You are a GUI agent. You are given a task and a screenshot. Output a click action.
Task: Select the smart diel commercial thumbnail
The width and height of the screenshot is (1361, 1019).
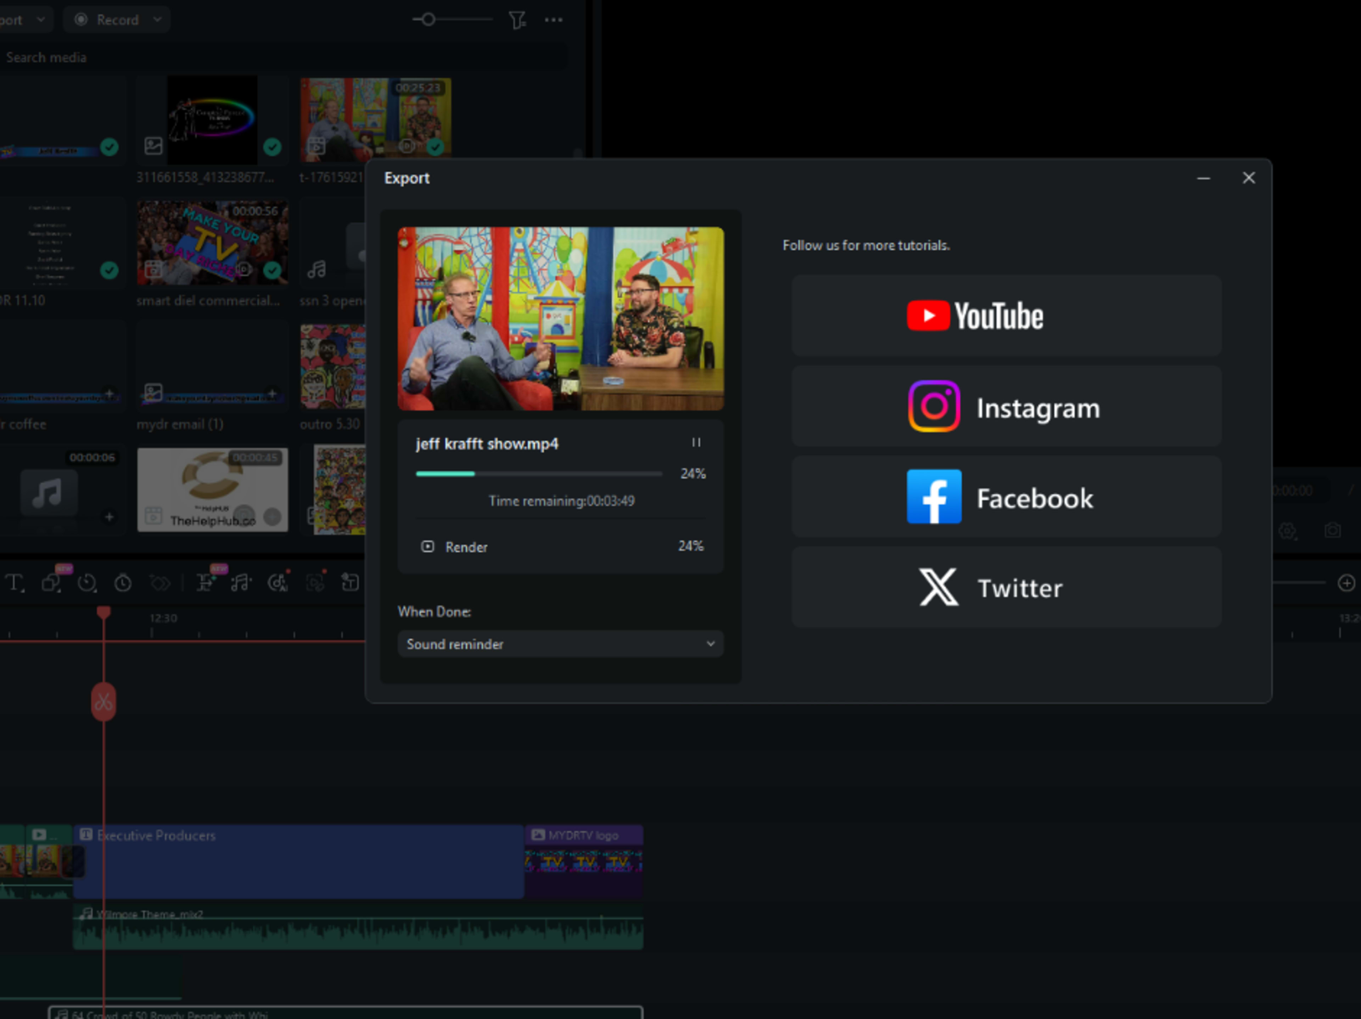(212, 243)
